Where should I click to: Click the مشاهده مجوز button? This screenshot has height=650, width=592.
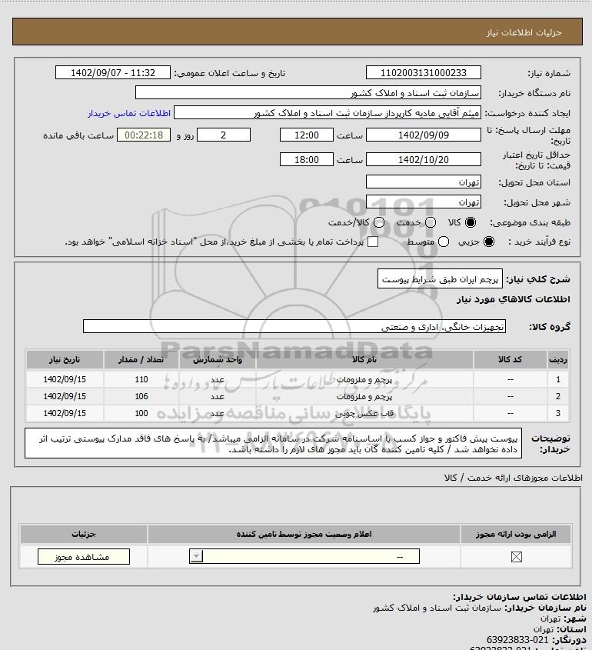tap(83, 557)
